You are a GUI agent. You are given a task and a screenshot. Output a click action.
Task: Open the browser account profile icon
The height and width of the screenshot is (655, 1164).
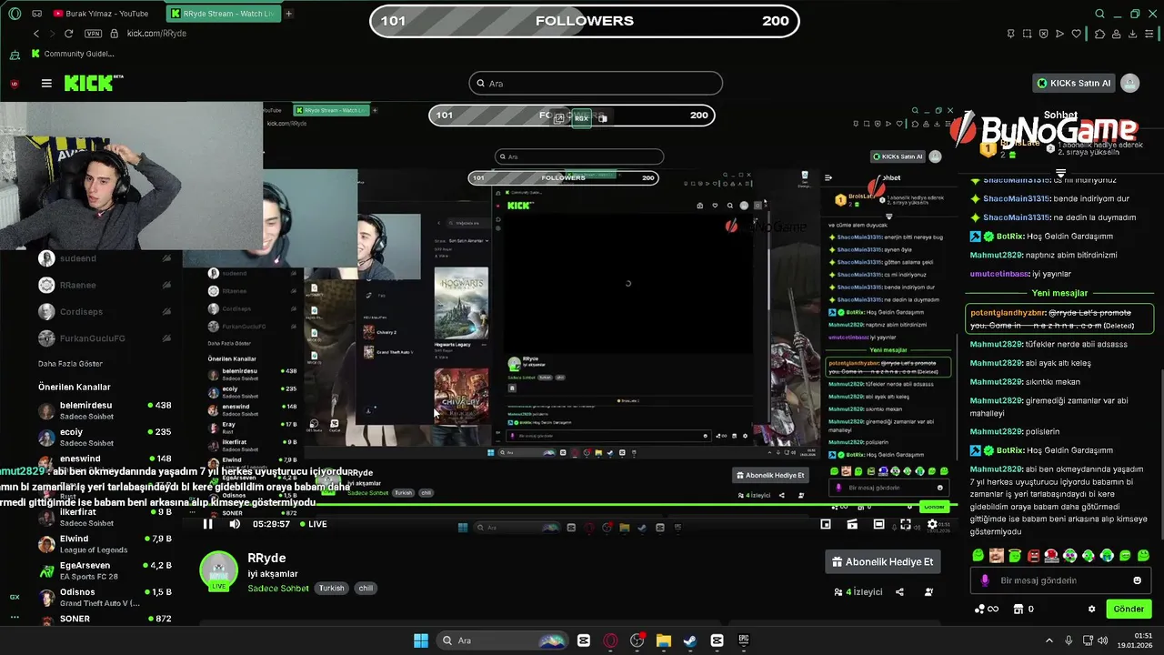[x=1117, y=34]
